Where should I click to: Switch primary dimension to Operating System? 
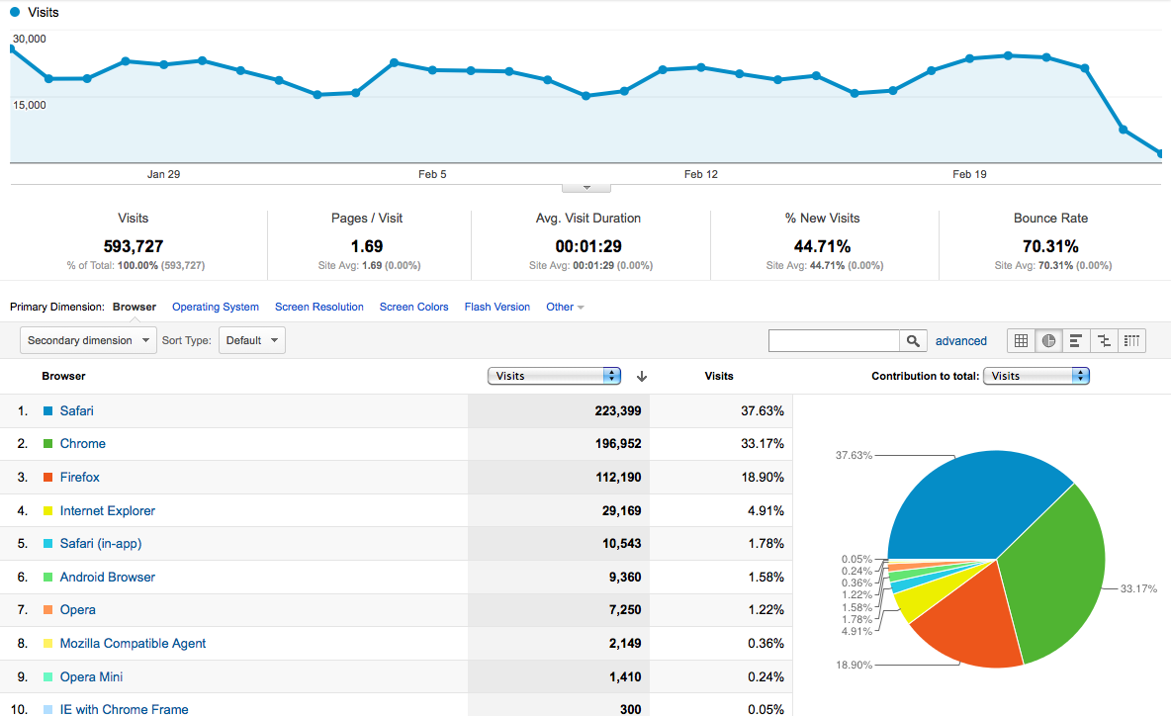[x=216, y=307]
